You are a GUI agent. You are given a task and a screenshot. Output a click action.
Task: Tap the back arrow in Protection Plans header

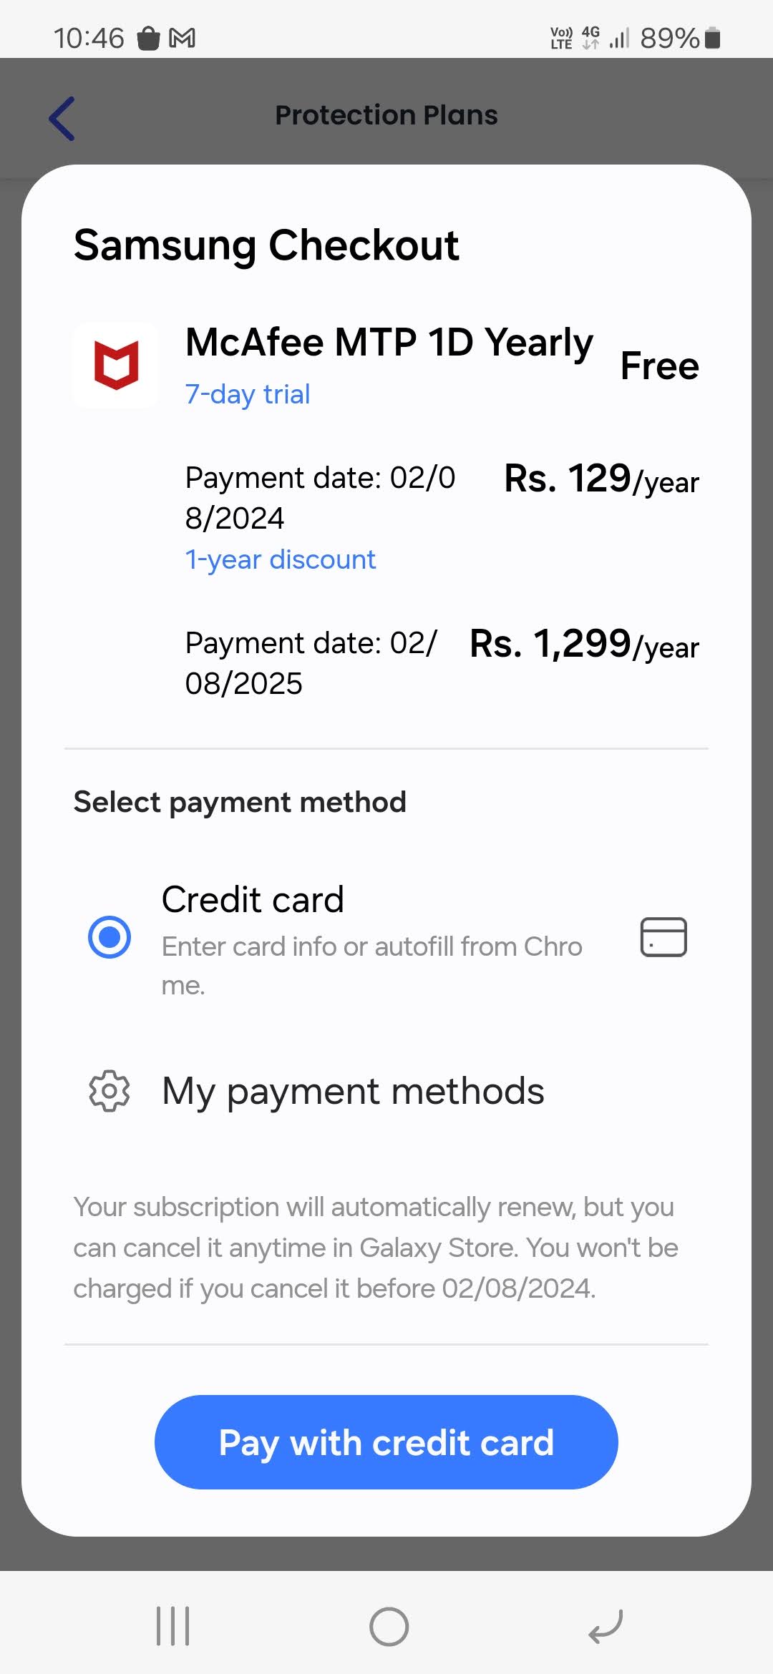tap(62, 118)
